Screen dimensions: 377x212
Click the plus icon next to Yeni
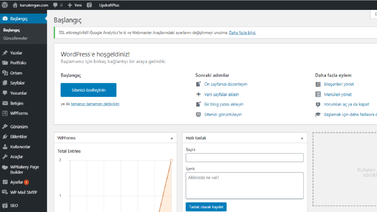pos(70,5)
